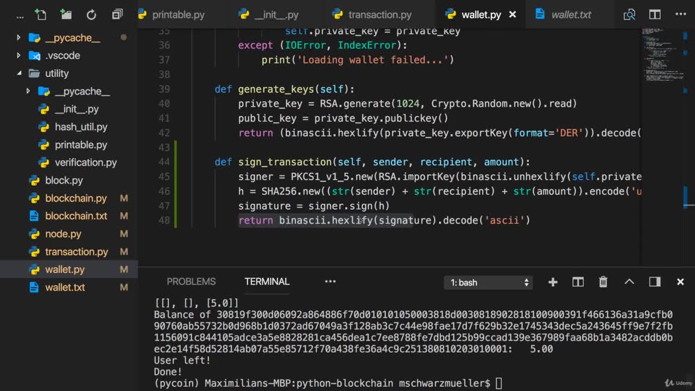Split the terminal pane
Viewport: 695px width, 391px height.
click(x=578, y=282)
